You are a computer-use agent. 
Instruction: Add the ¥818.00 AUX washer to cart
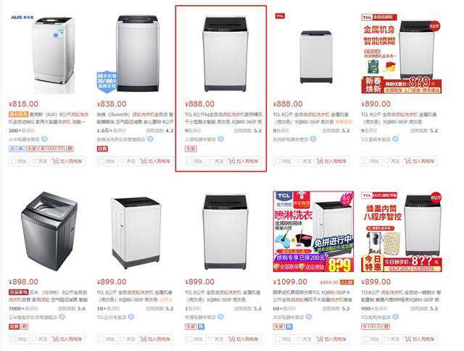[67, 161]
